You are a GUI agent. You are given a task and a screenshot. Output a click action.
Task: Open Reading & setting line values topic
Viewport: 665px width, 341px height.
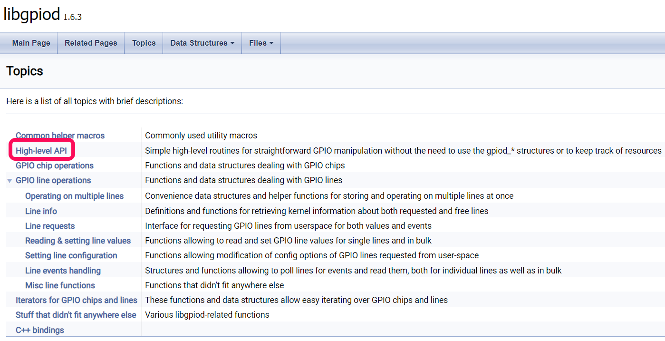click(78, 241)
